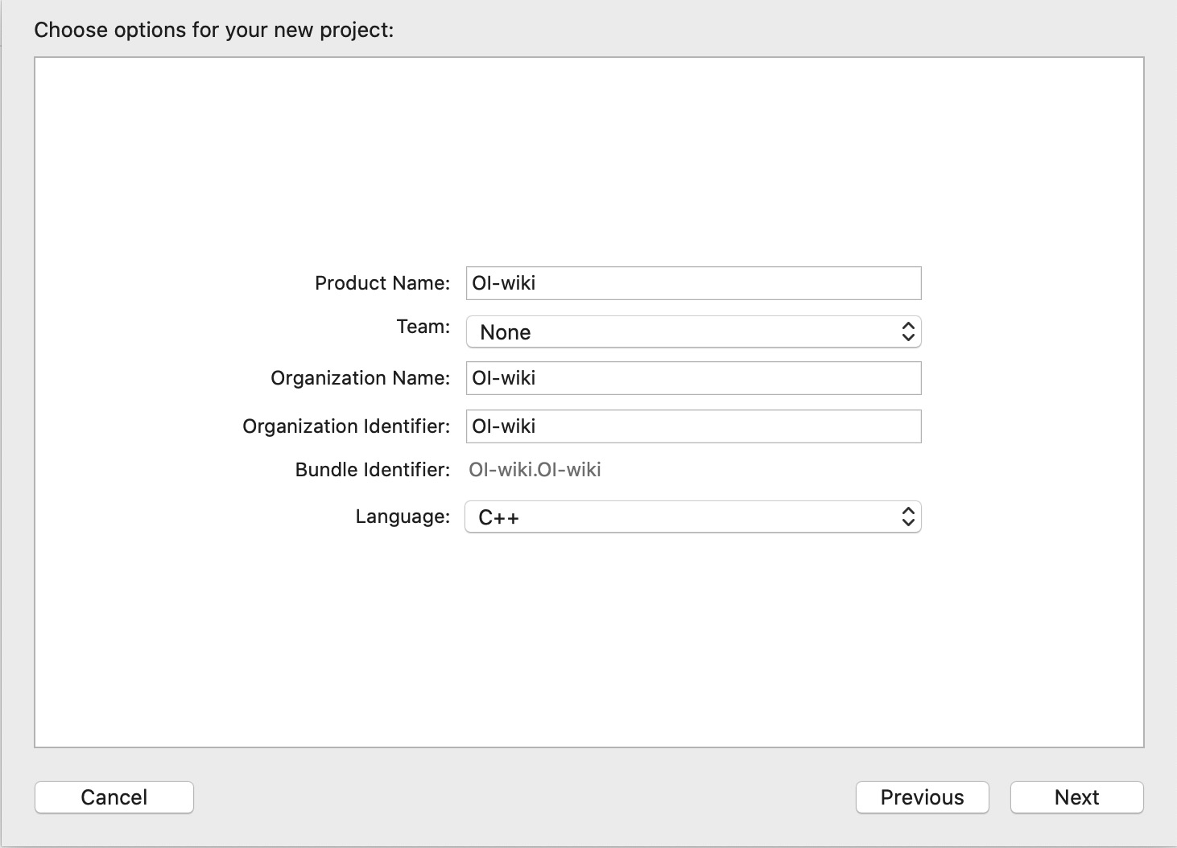
Task: Go back with the Previous button
Action: (922, 797)
